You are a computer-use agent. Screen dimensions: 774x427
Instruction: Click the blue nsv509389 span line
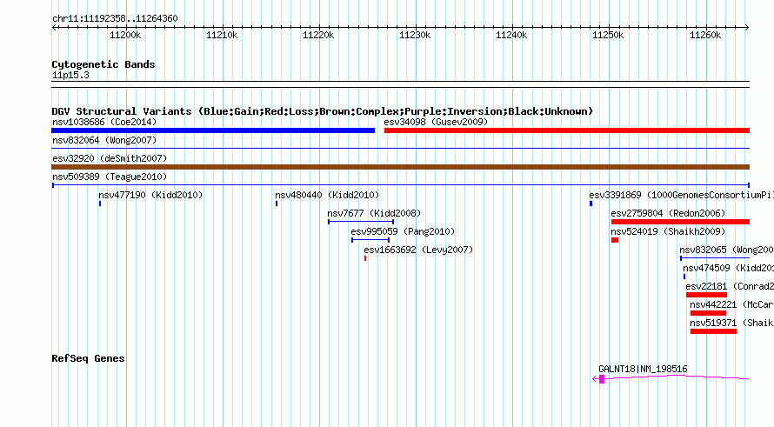pos(401,185)
